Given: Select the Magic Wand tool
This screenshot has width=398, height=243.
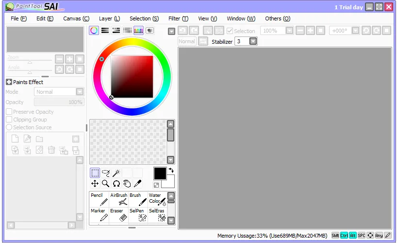Looking at the screenshot, I should click(x=116, y=173).
